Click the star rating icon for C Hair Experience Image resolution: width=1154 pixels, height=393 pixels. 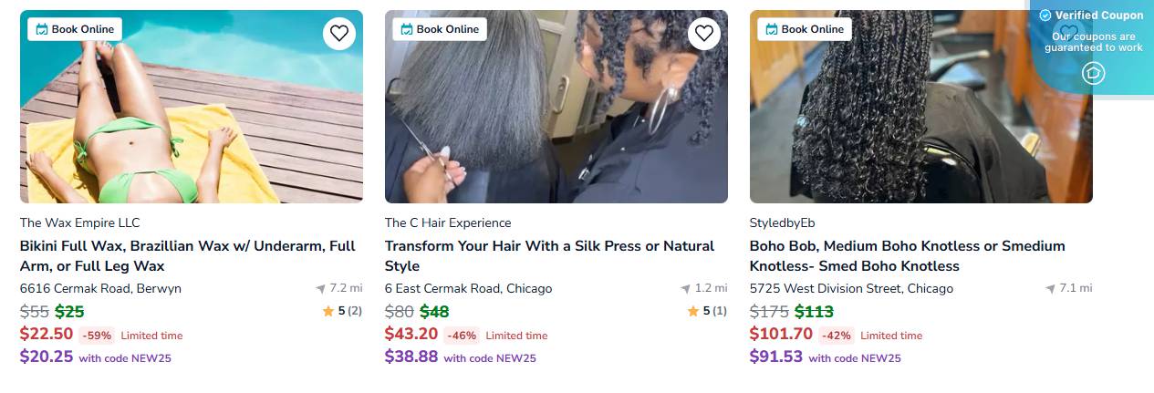click(x=692, y=311)
